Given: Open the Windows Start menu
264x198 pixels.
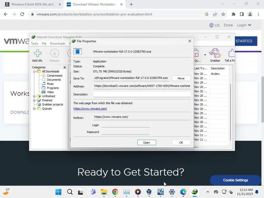Looking at the screenshot, I should tap(59, 192).
